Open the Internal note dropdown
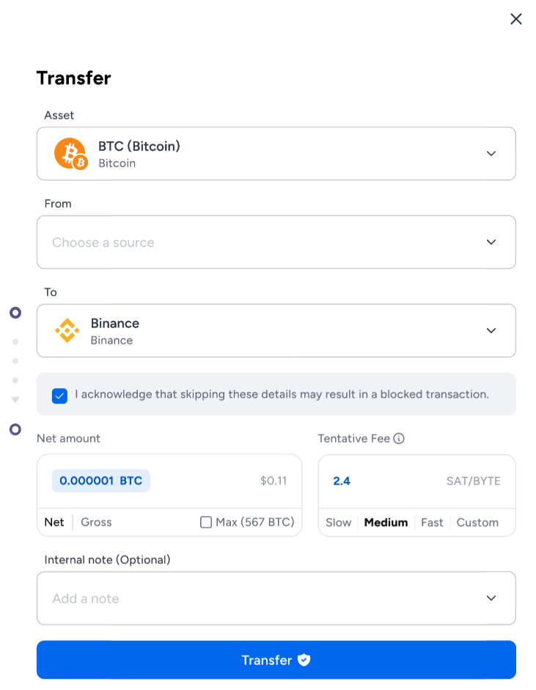Screen dimensions: 536x690 [276, 598]
